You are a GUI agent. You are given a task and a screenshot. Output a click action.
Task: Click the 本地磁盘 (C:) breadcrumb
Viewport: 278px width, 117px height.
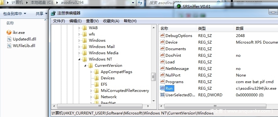[x=42, y=3]
